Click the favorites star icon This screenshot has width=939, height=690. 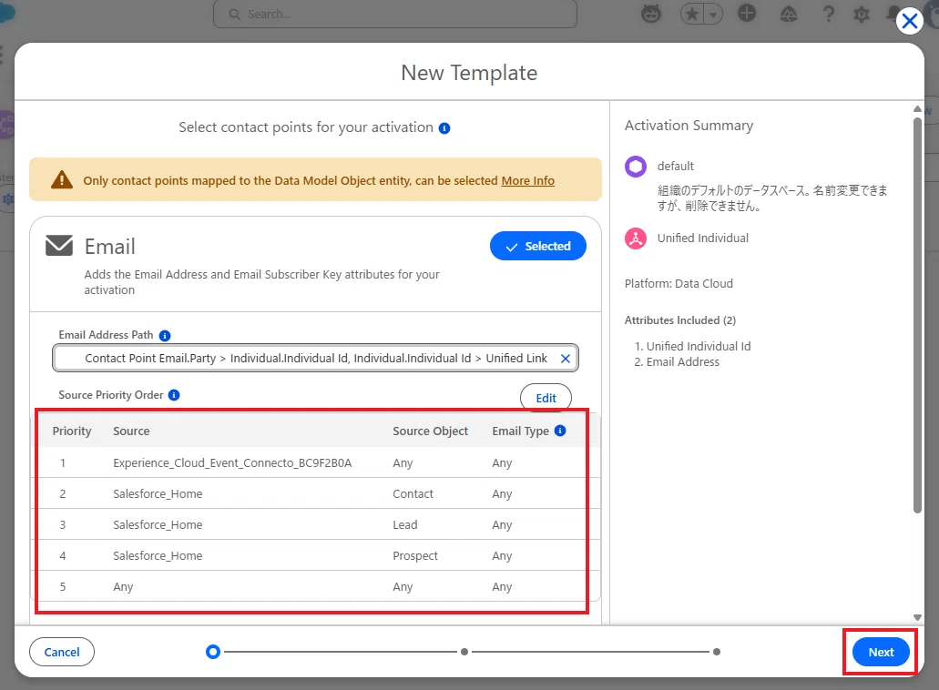[x=692, y=15]
